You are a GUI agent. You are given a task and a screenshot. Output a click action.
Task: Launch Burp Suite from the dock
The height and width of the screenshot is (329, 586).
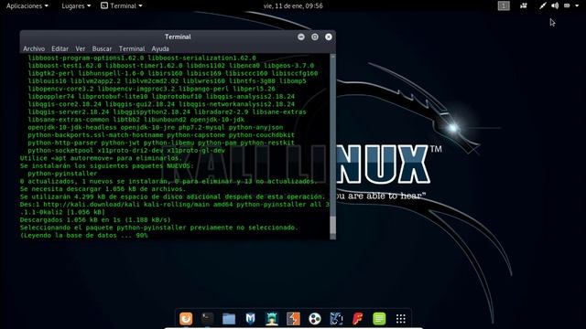pyautogui.click(x=293, y=319)
